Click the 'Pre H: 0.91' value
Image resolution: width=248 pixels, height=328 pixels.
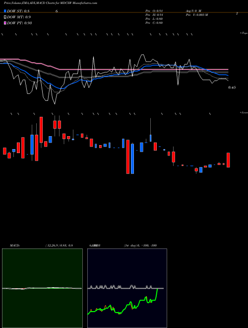[x=154, y=15]
